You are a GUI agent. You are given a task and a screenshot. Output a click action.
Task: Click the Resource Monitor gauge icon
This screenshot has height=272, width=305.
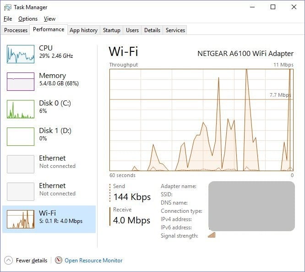pos(59,260)
